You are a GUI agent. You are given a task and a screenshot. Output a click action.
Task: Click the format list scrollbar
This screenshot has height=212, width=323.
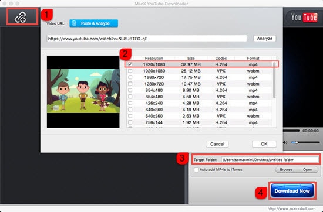pyautogui.click(x=274, y=80)
